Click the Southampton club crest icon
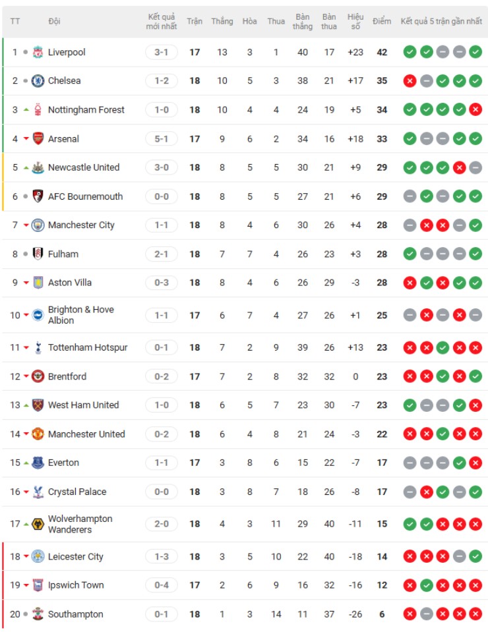The image size is (488, 632). point(38,614)
